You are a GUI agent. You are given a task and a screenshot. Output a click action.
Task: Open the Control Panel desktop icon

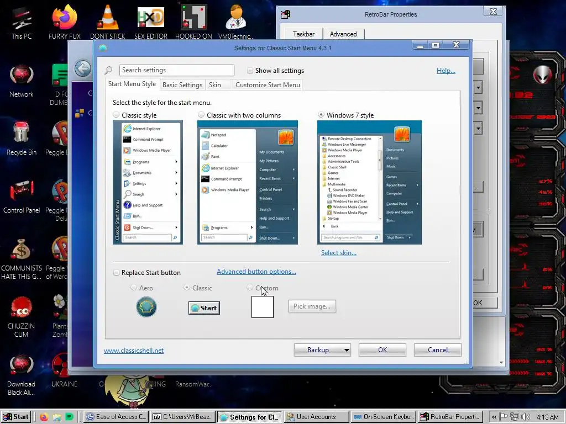(22, 197)
